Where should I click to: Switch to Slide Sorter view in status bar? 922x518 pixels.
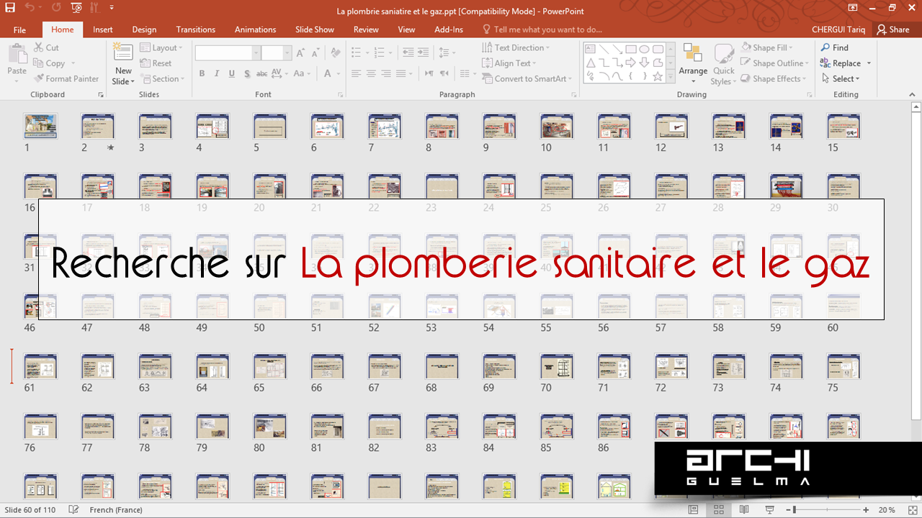tap(718, 509)
